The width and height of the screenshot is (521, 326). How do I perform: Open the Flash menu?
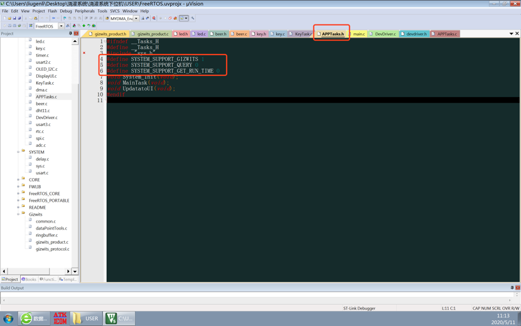click(x=53, y=11)
